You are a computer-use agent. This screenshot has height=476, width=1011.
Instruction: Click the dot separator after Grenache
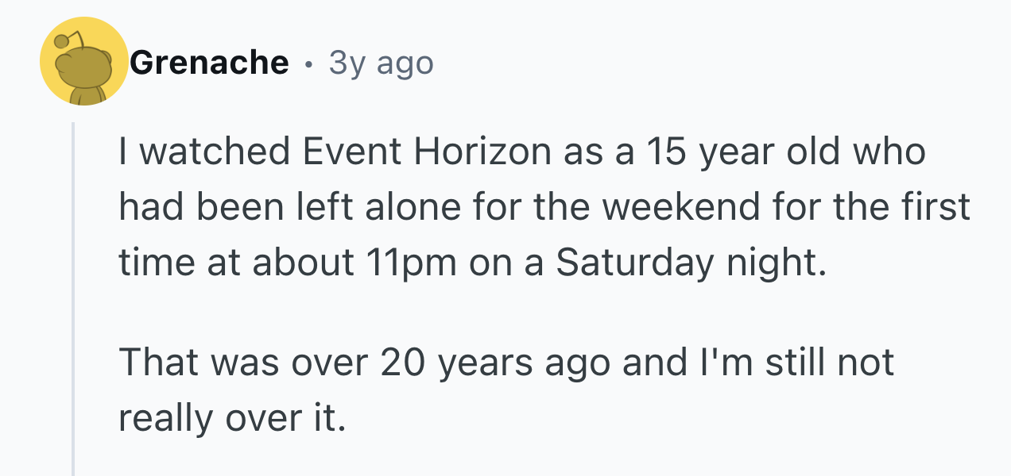tap(308, 63)
